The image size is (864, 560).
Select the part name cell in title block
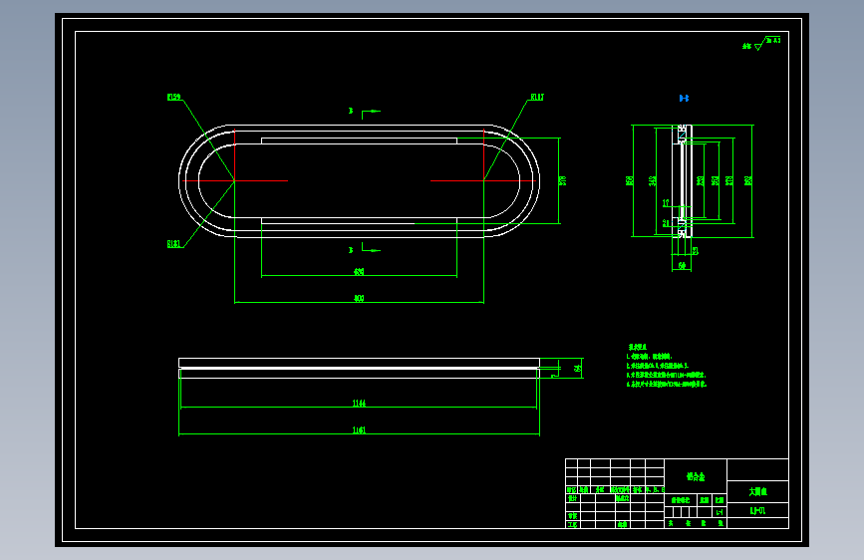coord(757,491)
